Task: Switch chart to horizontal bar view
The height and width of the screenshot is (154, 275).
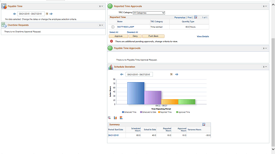Action: tap(121, 118)
